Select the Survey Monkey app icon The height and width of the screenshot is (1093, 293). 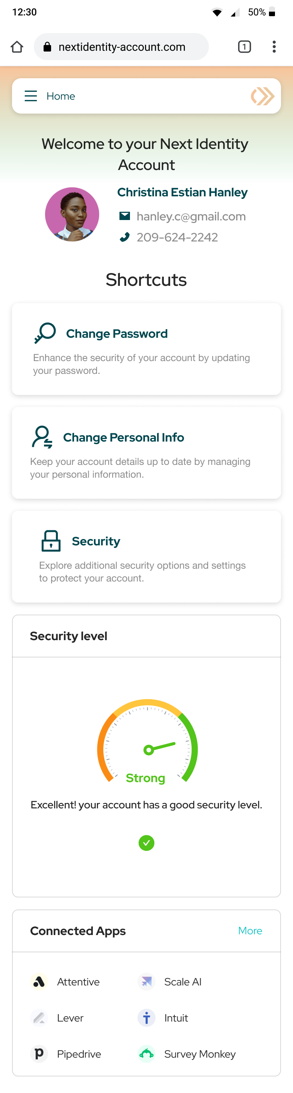pos(146,1054)
